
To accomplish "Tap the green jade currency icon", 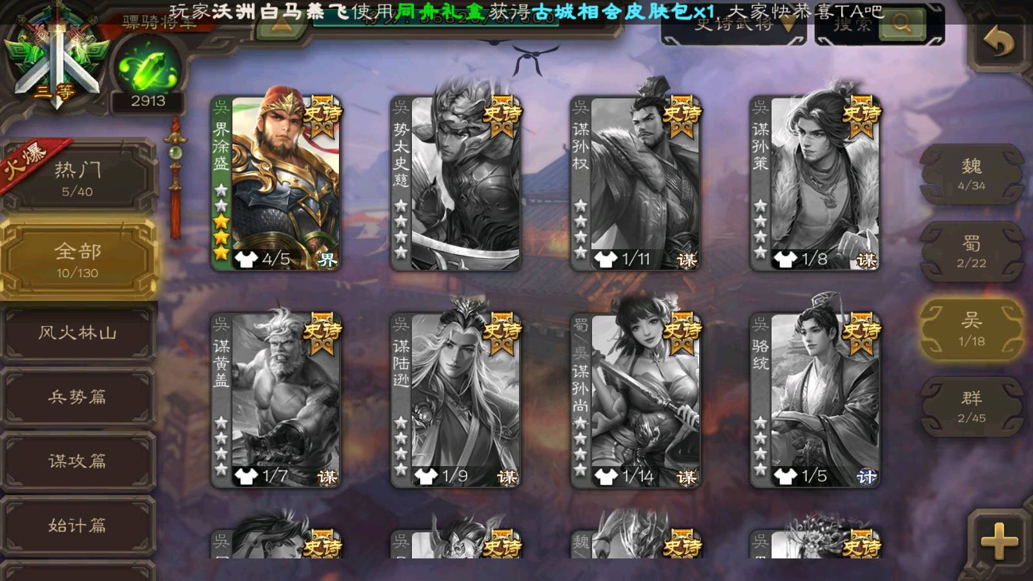I will click(x=147, y=66).
